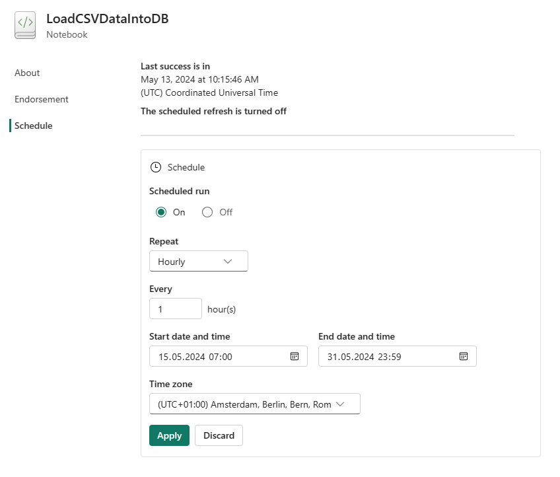Open the start date calendar picker
This screenshot has height=477, width=560.
[295, 356]
